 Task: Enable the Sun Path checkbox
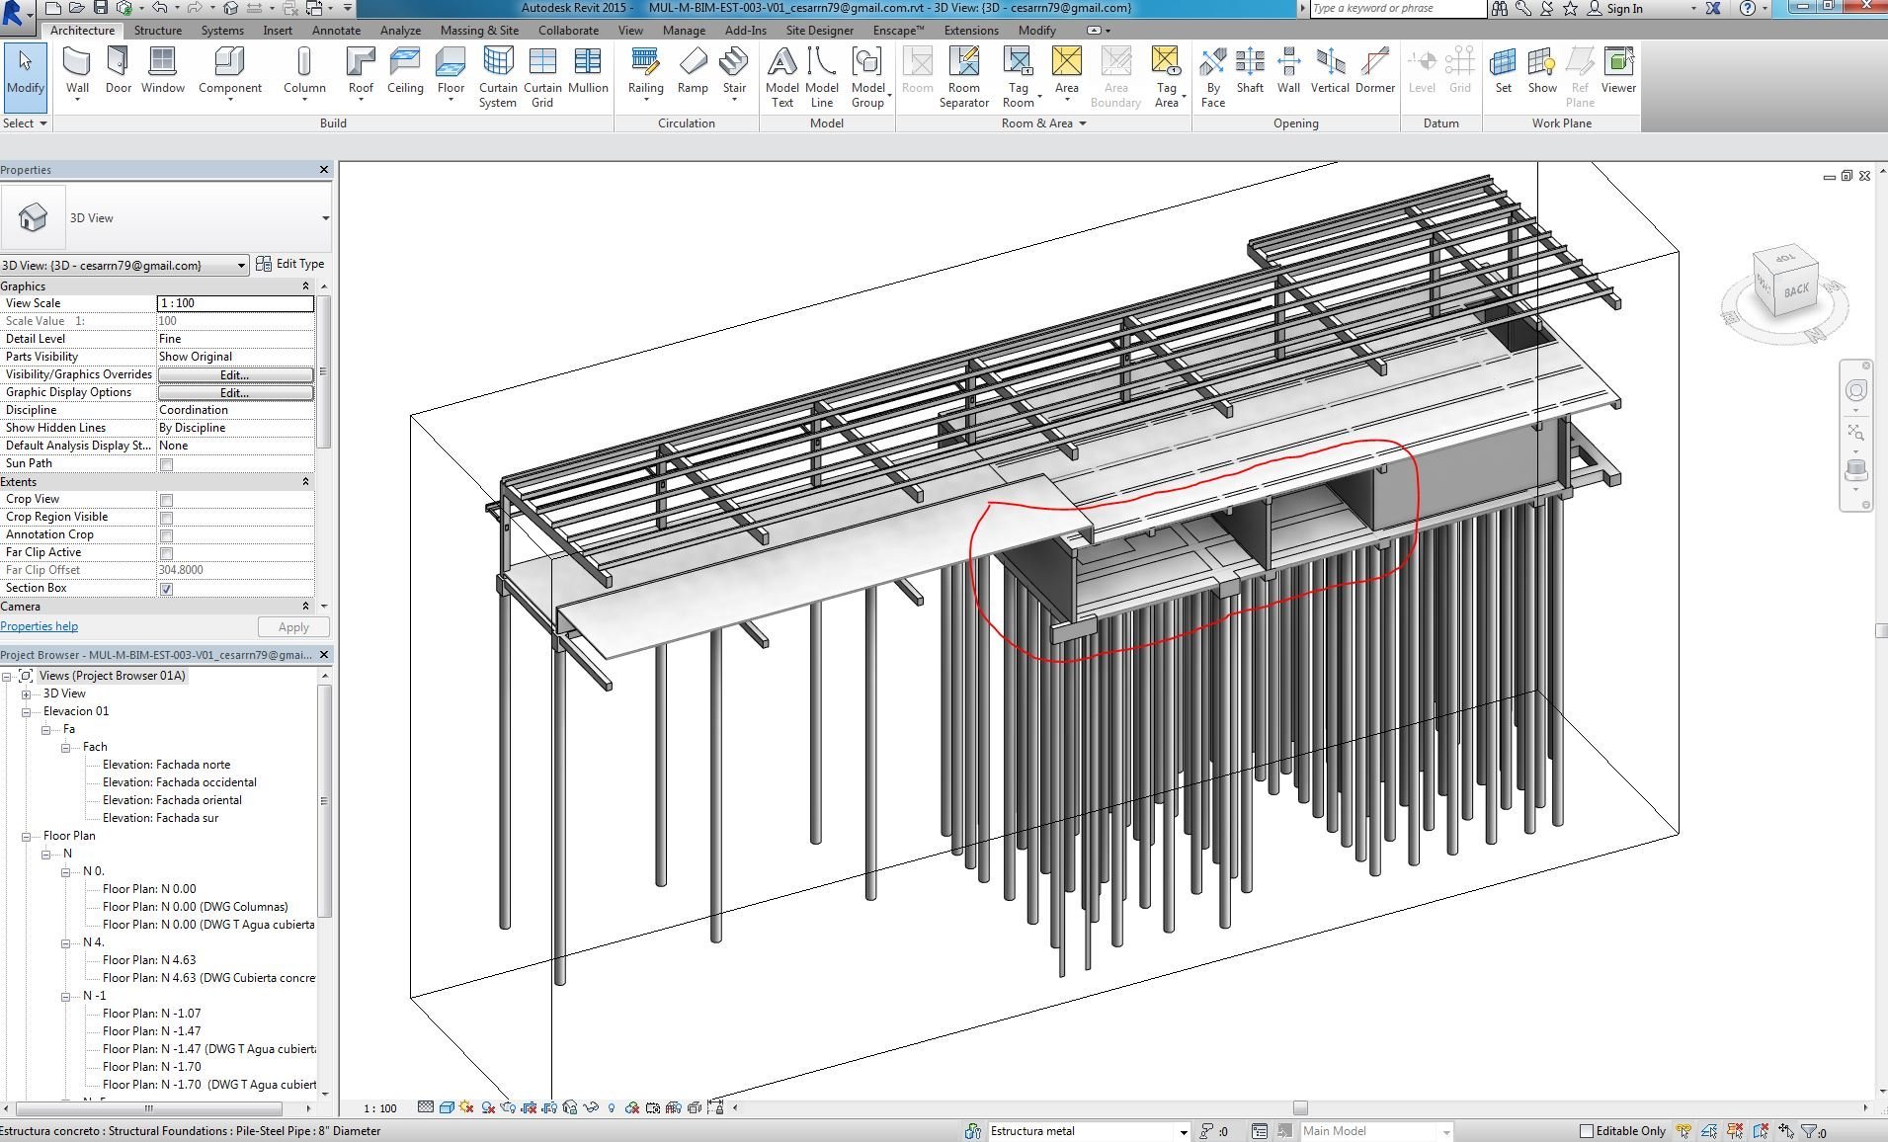166,464
